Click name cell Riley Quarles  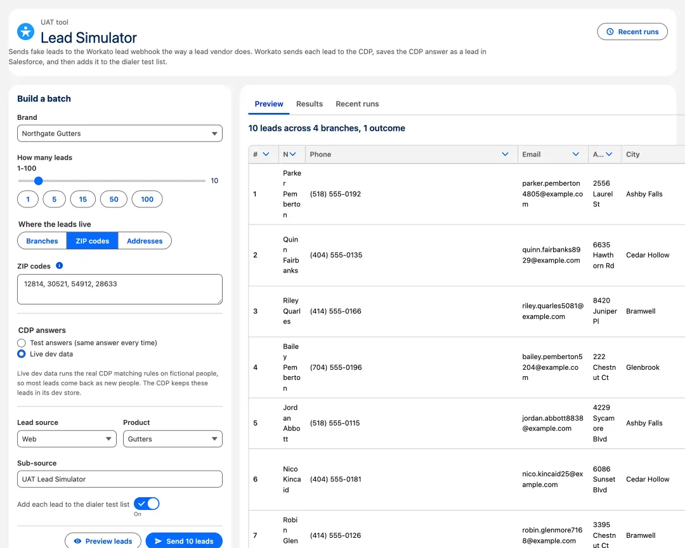pos(291,311)
